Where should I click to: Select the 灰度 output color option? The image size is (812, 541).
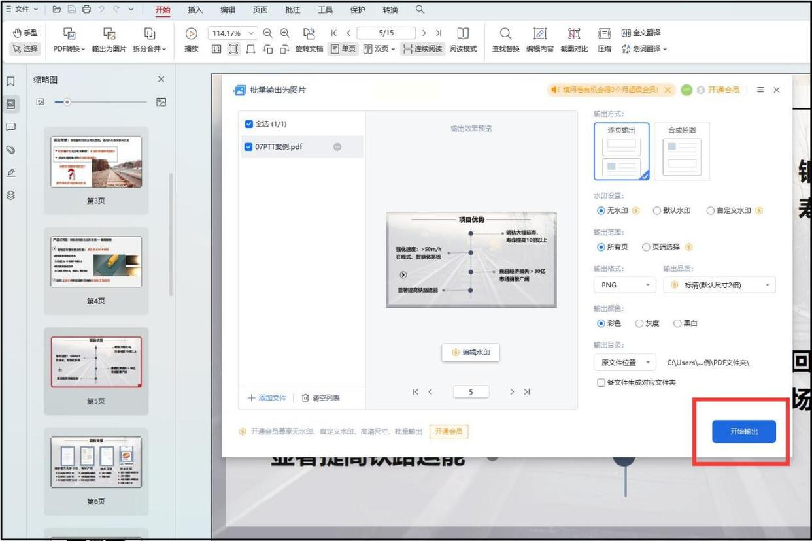tap(639, 323)
